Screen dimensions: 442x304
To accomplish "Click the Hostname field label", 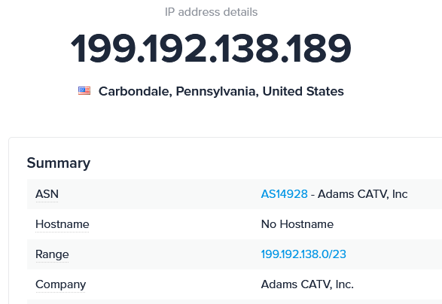I will point(62,224).
